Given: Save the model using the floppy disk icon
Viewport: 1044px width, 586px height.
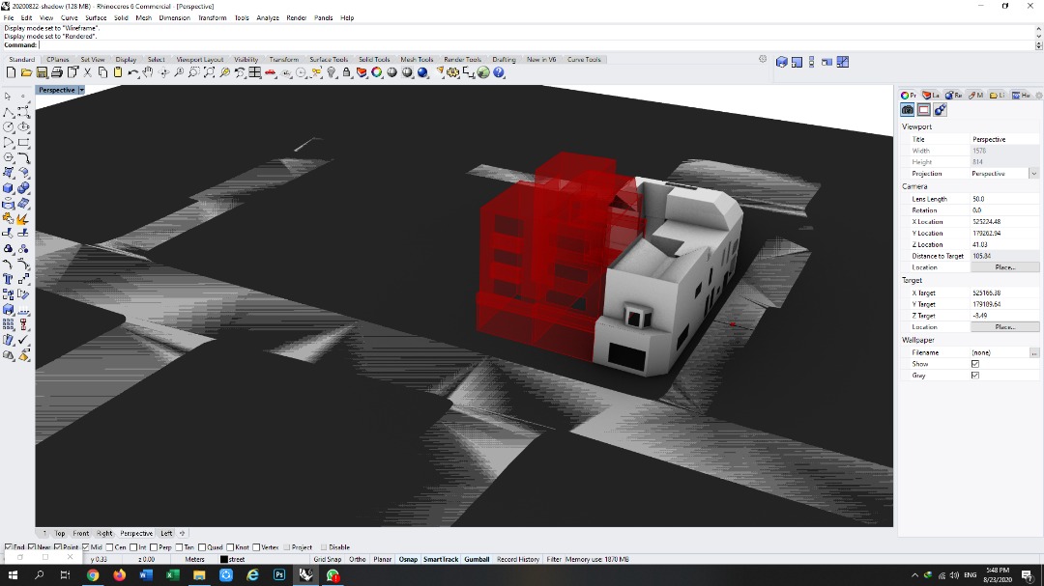Looking at the screenshot, I should (42, 72).
